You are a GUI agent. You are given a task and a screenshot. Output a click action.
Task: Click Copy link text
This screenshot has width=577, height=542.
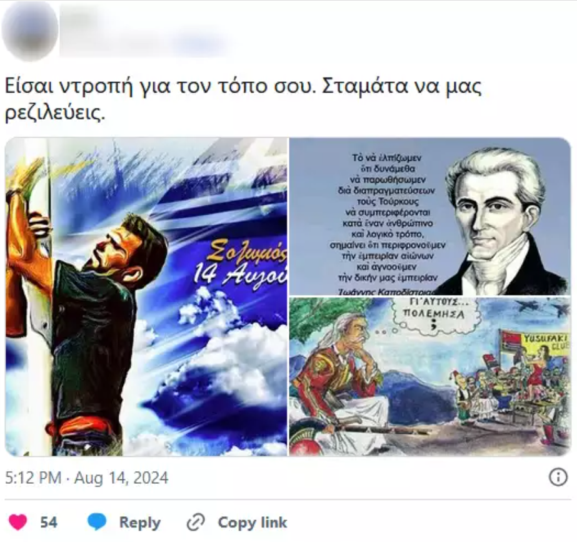[252, 523]
